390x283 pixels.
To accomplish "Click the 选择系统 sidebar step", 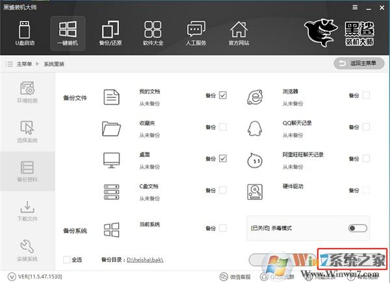I will click(x=27, y=132).
